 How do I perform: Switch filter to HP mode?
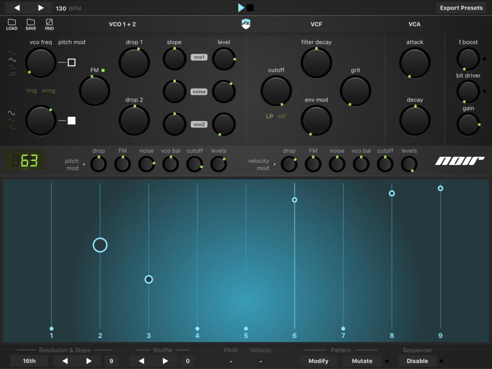(282, 116)
